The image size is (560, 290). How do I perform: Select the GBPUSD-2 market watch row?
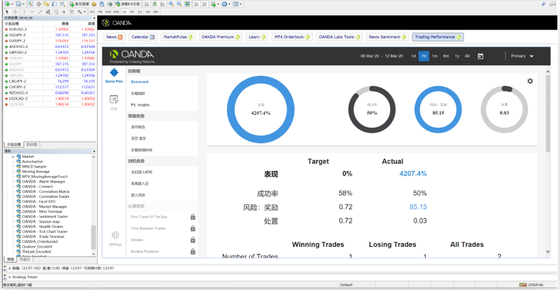pyautogui.click(x=50, y=52)
